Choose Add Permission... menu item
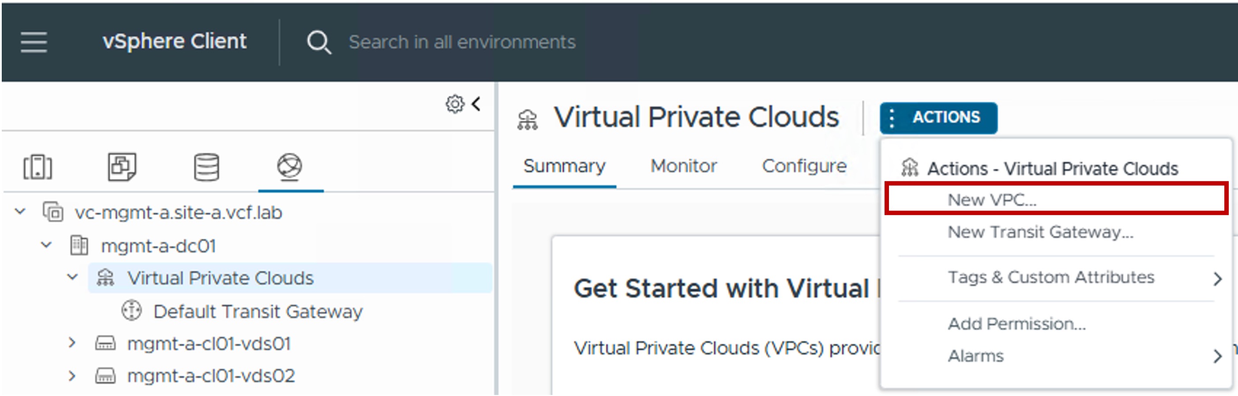1238x396 pixels. pyautogui.click(x=1056, y=324)
